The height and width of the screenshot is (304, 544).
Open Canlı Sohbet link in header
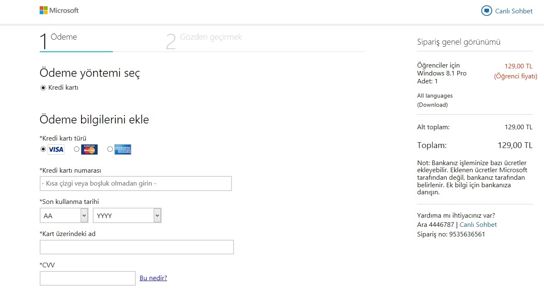pos(514,11)
